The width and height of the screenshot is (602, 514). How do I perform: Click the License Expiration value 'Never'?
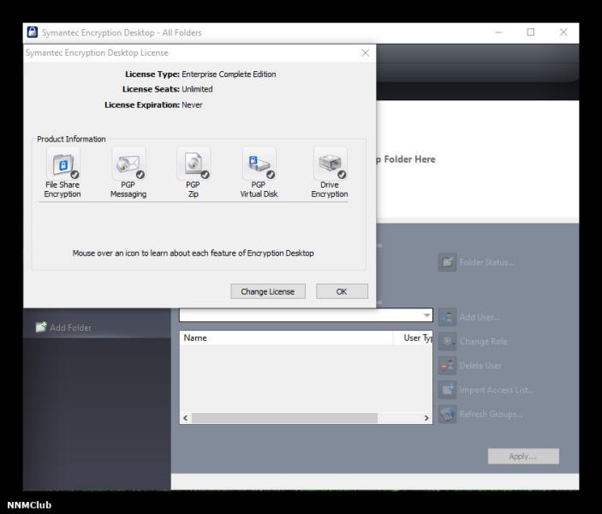pos(192,105)
